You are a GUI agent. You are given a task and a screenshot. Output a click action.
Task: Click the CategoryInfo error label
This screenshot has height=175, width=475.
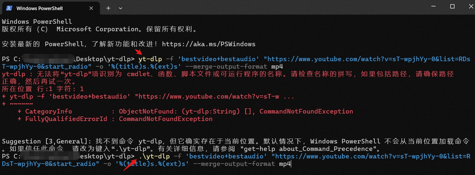pos(48,111)
